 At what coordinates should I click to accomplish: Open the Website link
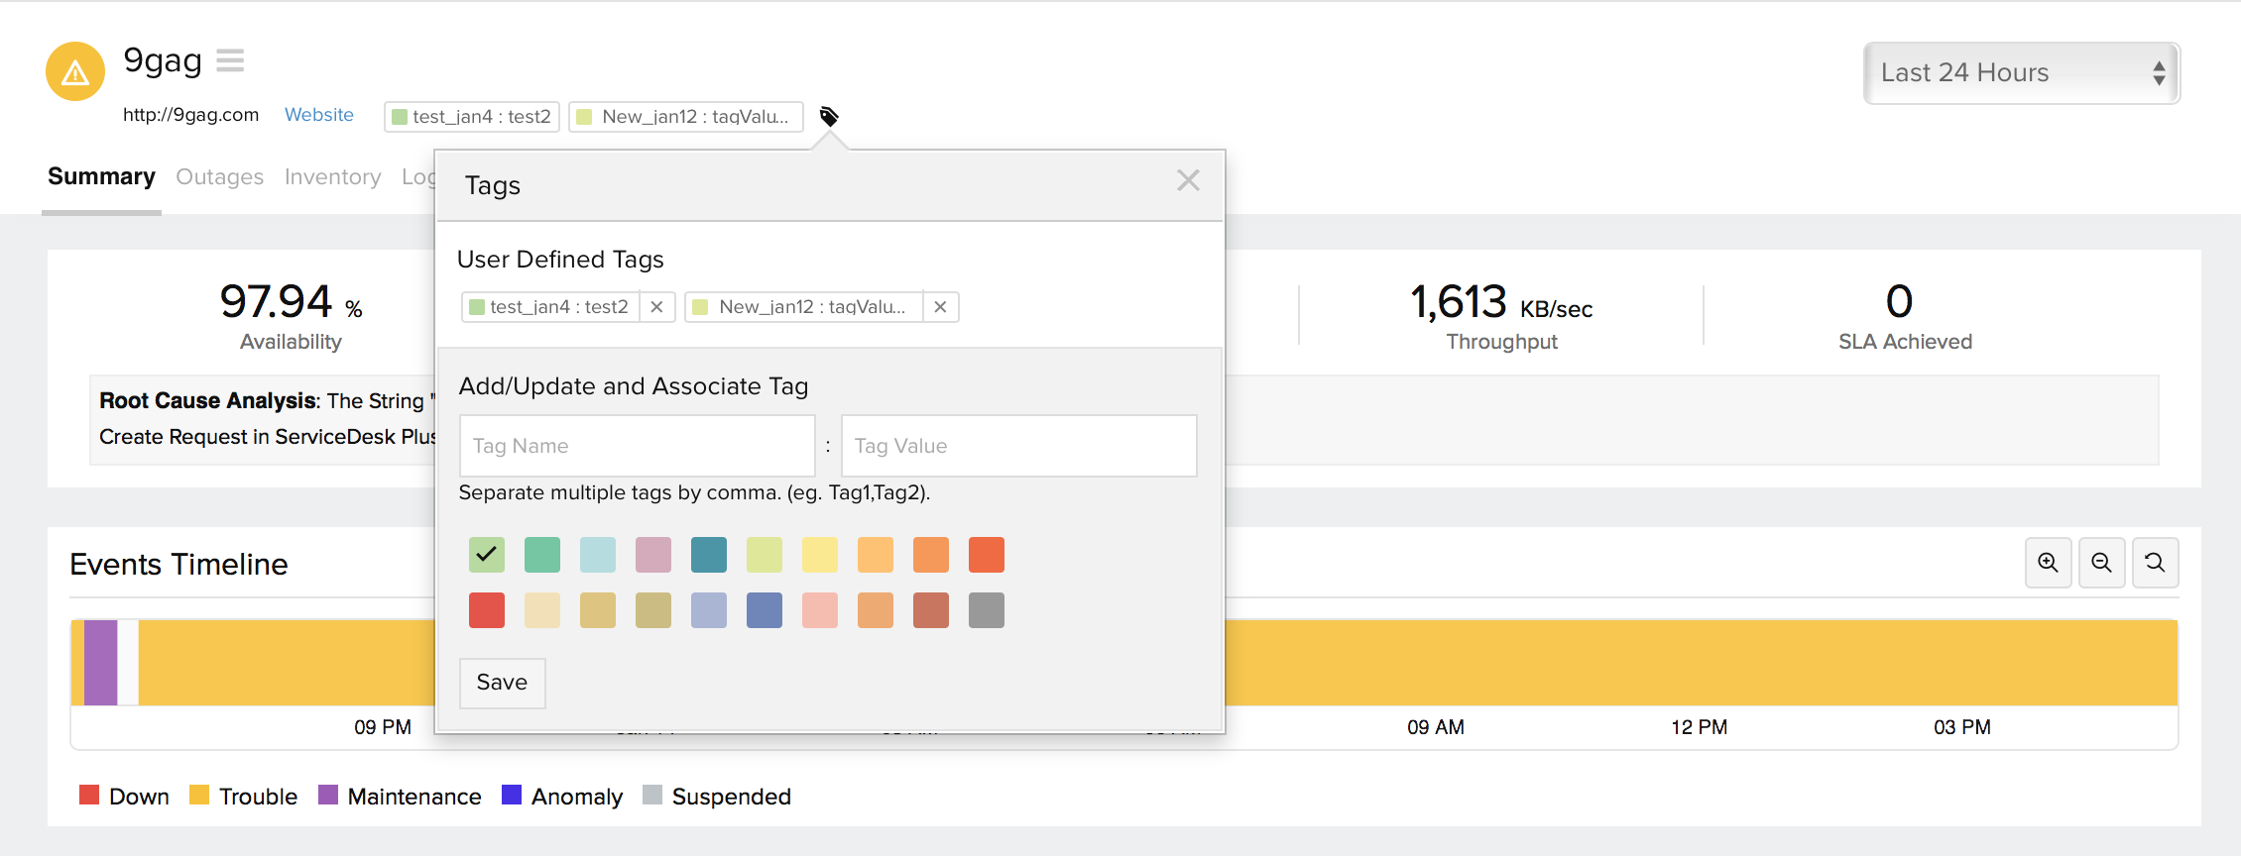[318, 115]
